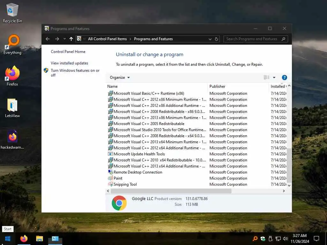Sort by the Name column header
Viewport: 327px width, 245px height.
point(156,86)
